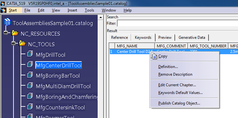Collapse the NC_TOOLS tree node
Screen dimensions: 238x118
tap(13, 43)
